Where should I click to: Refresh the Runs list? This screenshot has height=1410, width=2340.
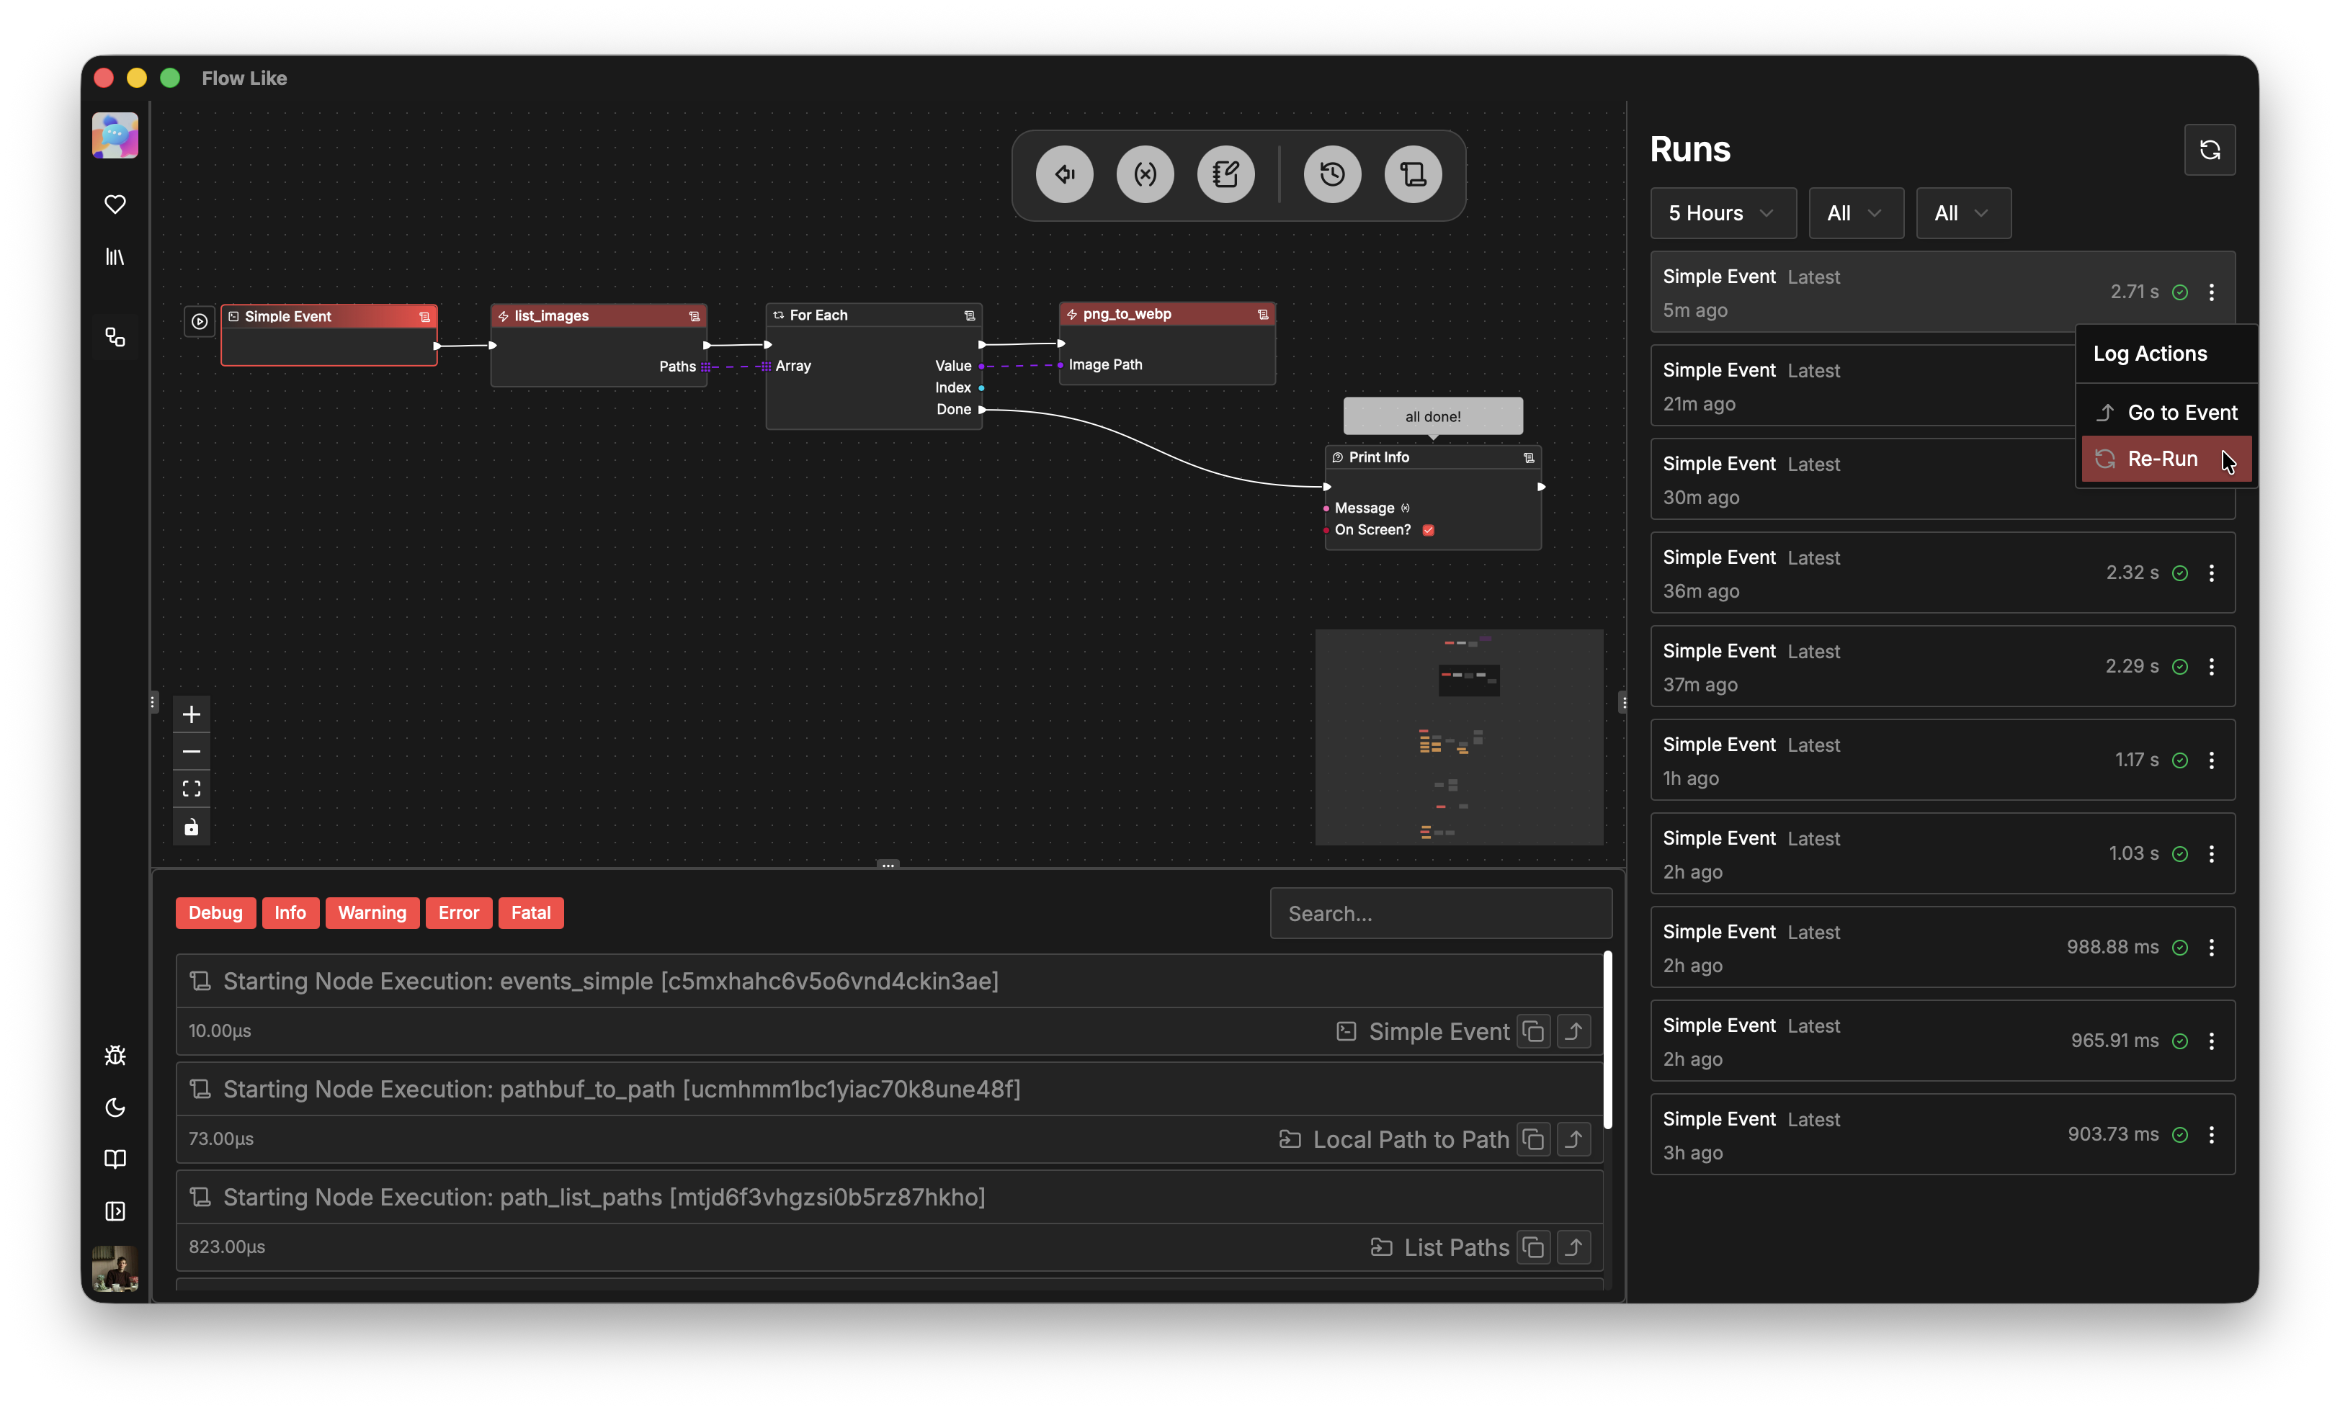pyautogui.click(x=2210, y=150)
